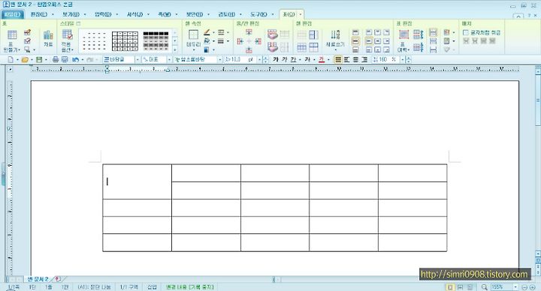Click the 빈 문서 2 document tab
Screen dimensions: 541x291
38,279
